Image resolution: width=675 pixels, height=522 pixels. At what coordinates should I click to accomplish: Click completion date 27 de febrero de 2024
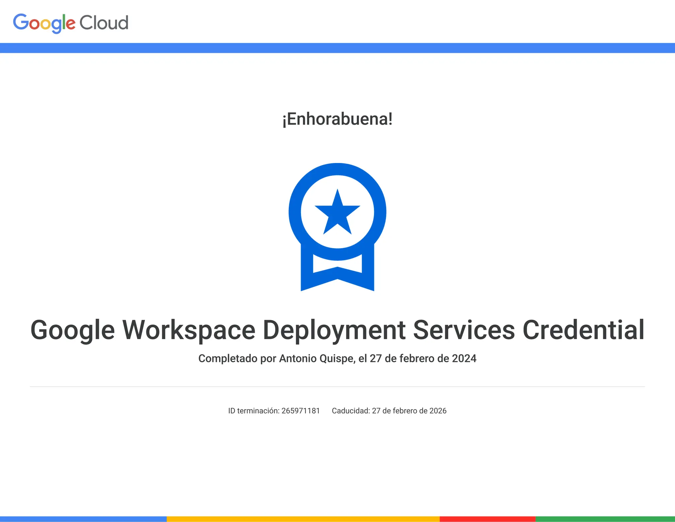(x=423, y=358)
